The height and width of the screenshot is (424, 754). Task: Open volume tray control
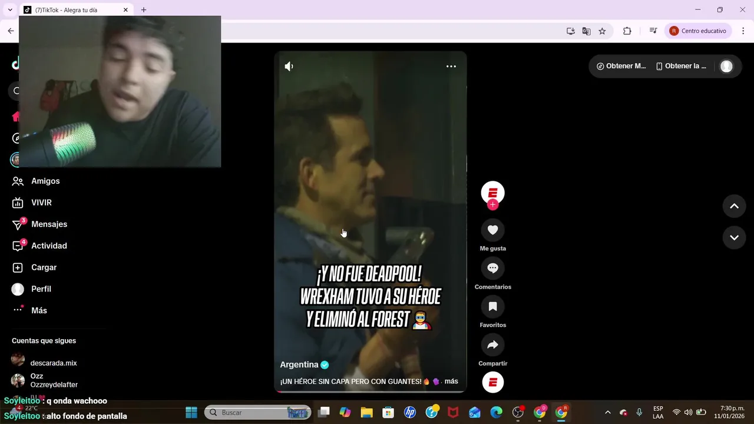click(688, 412)
